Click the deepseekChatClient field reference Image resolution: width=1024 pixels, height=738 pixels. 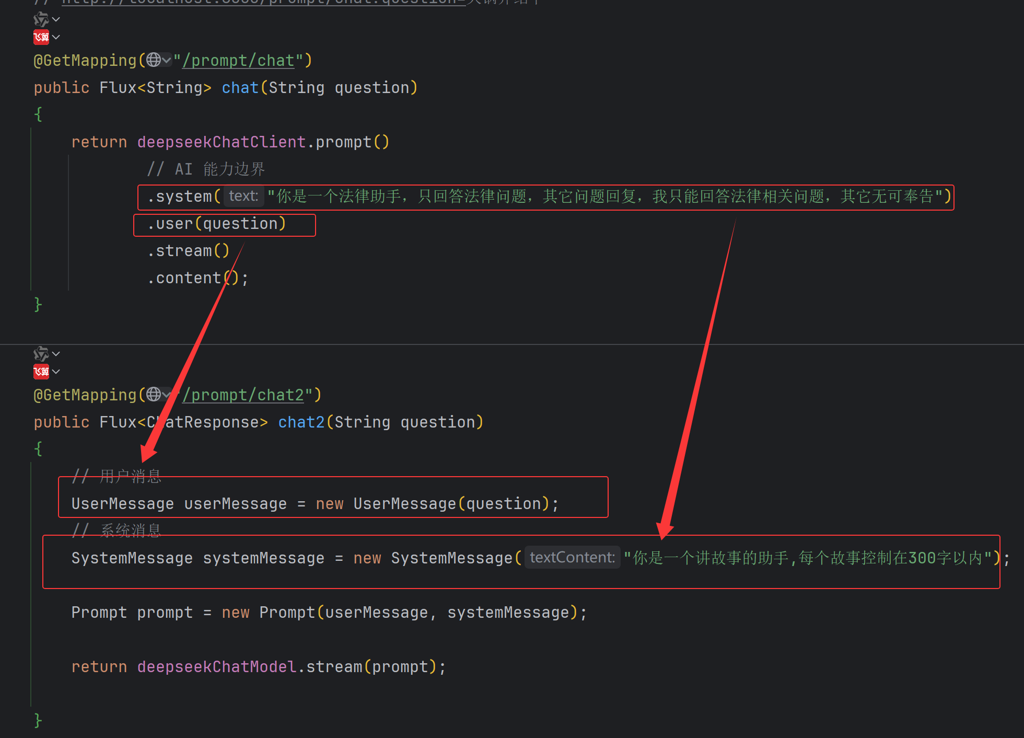[x=221, y=142]
